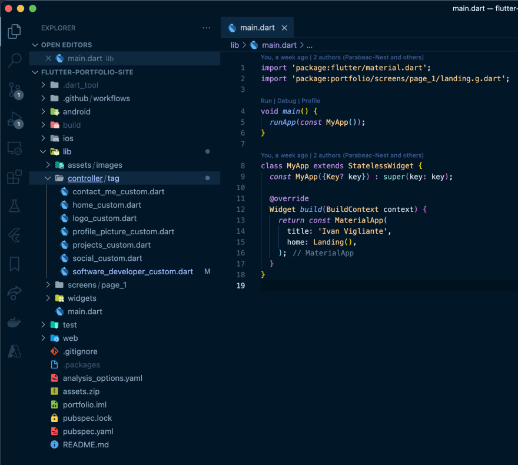Click the Profile CodeLens link
518x465 pixels.
tap(311, 101)
